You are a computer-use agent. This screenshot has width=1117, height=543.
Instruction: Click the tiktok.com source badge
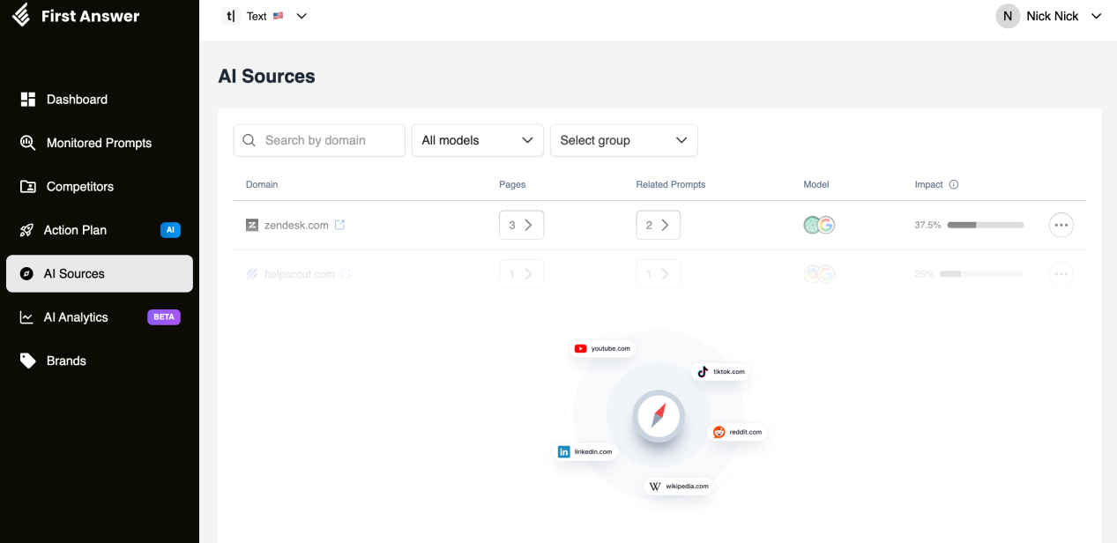[721, 371]
